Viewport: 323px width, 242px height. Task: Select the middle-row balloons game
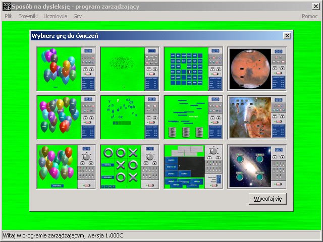(66, 118)
